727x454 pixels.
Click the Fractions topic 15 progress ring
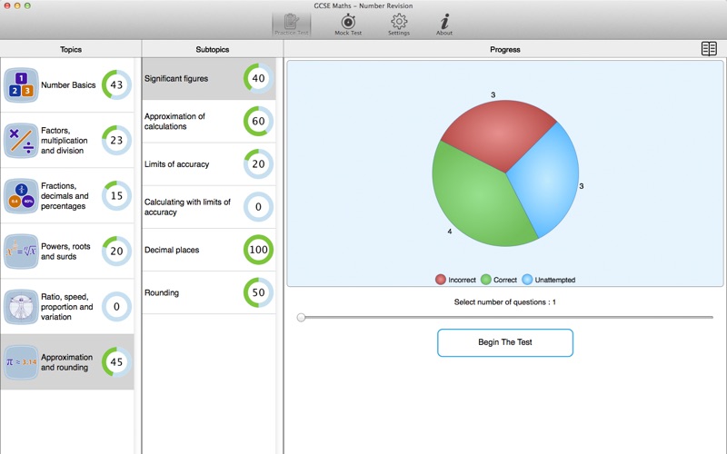[x=116, y=195]
